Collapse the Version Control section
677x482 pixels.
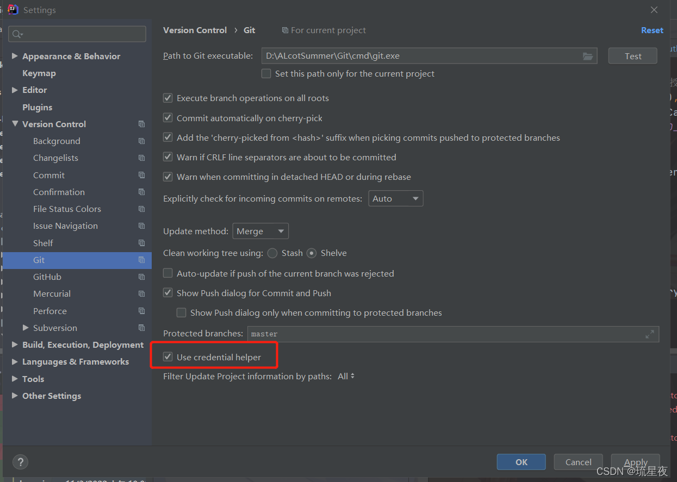click(15, 124)
